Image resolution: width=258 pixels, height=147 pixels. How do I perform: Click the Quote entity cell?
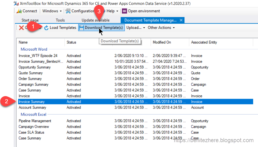point(196,73)
